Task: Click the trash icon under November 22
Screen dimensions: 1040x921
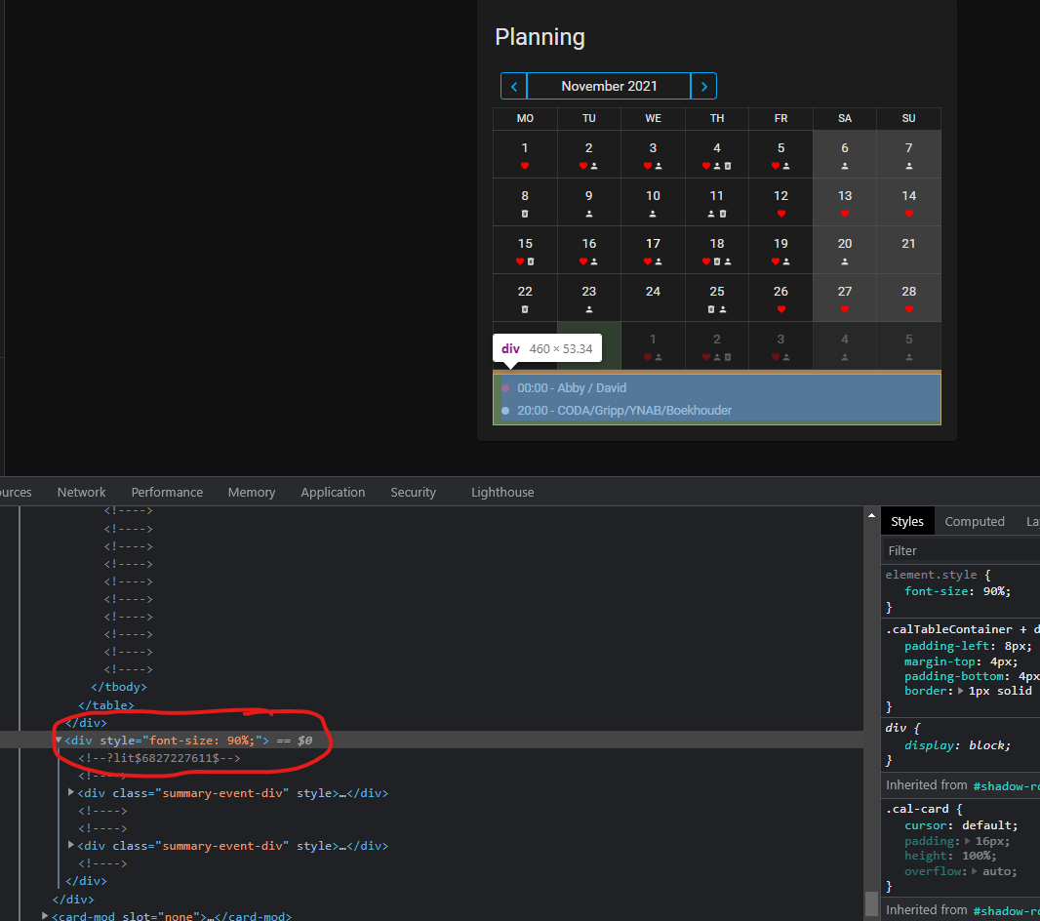Action: (524, 308)
